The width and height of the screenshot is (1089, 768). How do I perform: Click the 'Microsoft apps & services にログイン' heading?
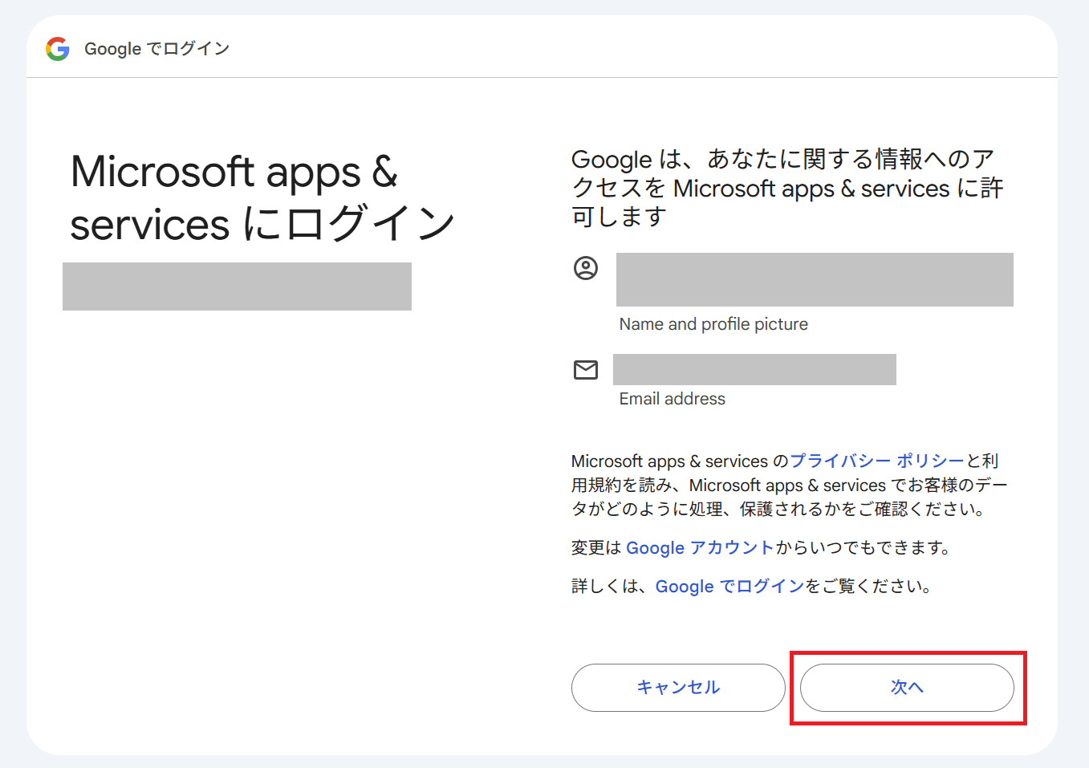(262, 198)
